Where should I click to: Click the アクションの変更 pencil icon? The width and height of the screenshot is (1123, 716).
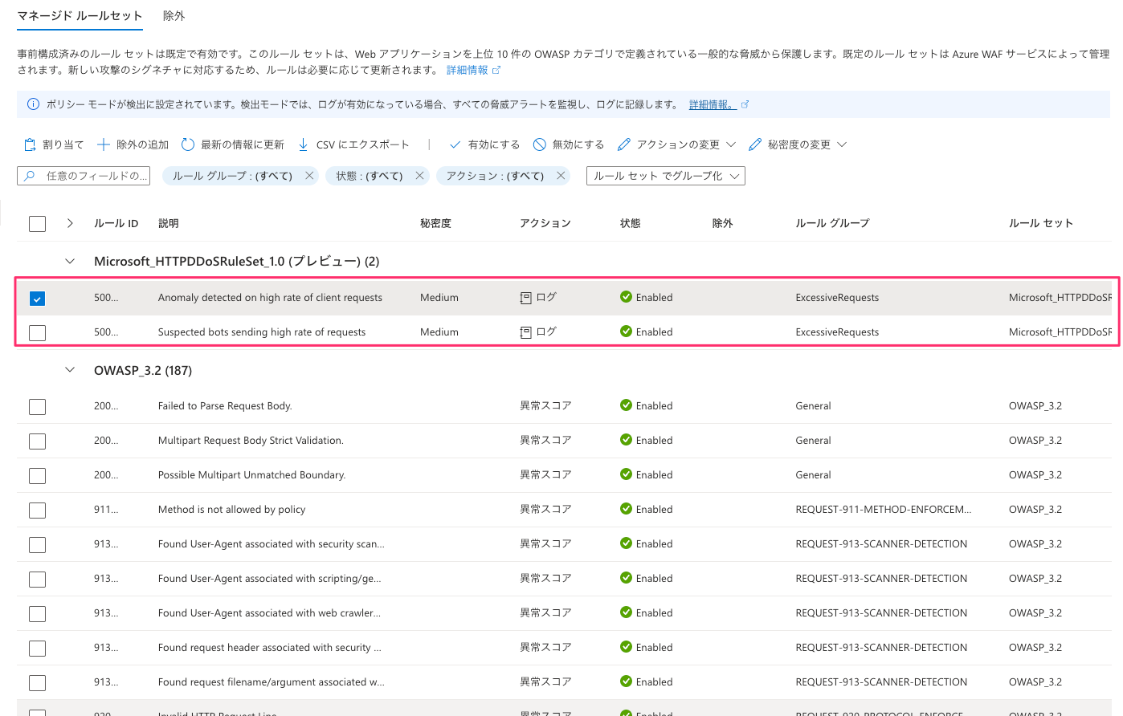click(x=623, y=144)
